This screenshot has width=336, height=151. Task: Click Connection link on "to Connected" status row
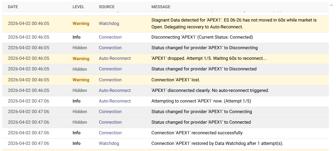pos(110,122)
